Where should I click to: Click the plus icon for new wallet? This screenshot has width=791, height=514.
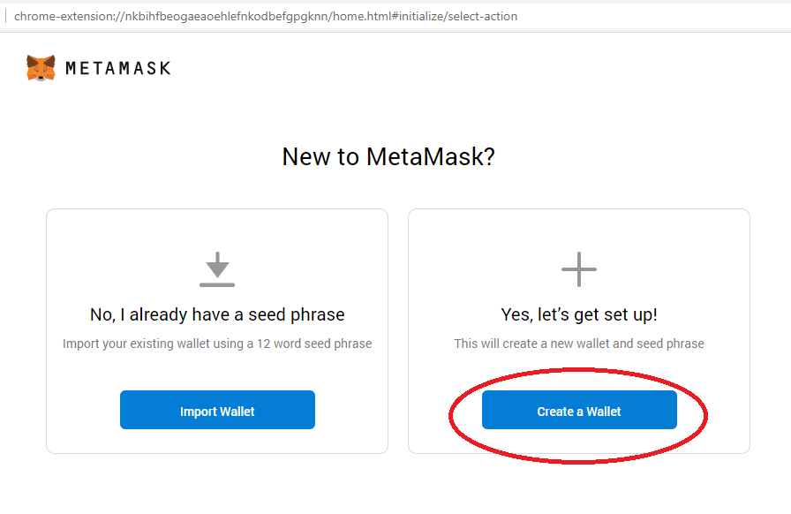click(579, 268)
